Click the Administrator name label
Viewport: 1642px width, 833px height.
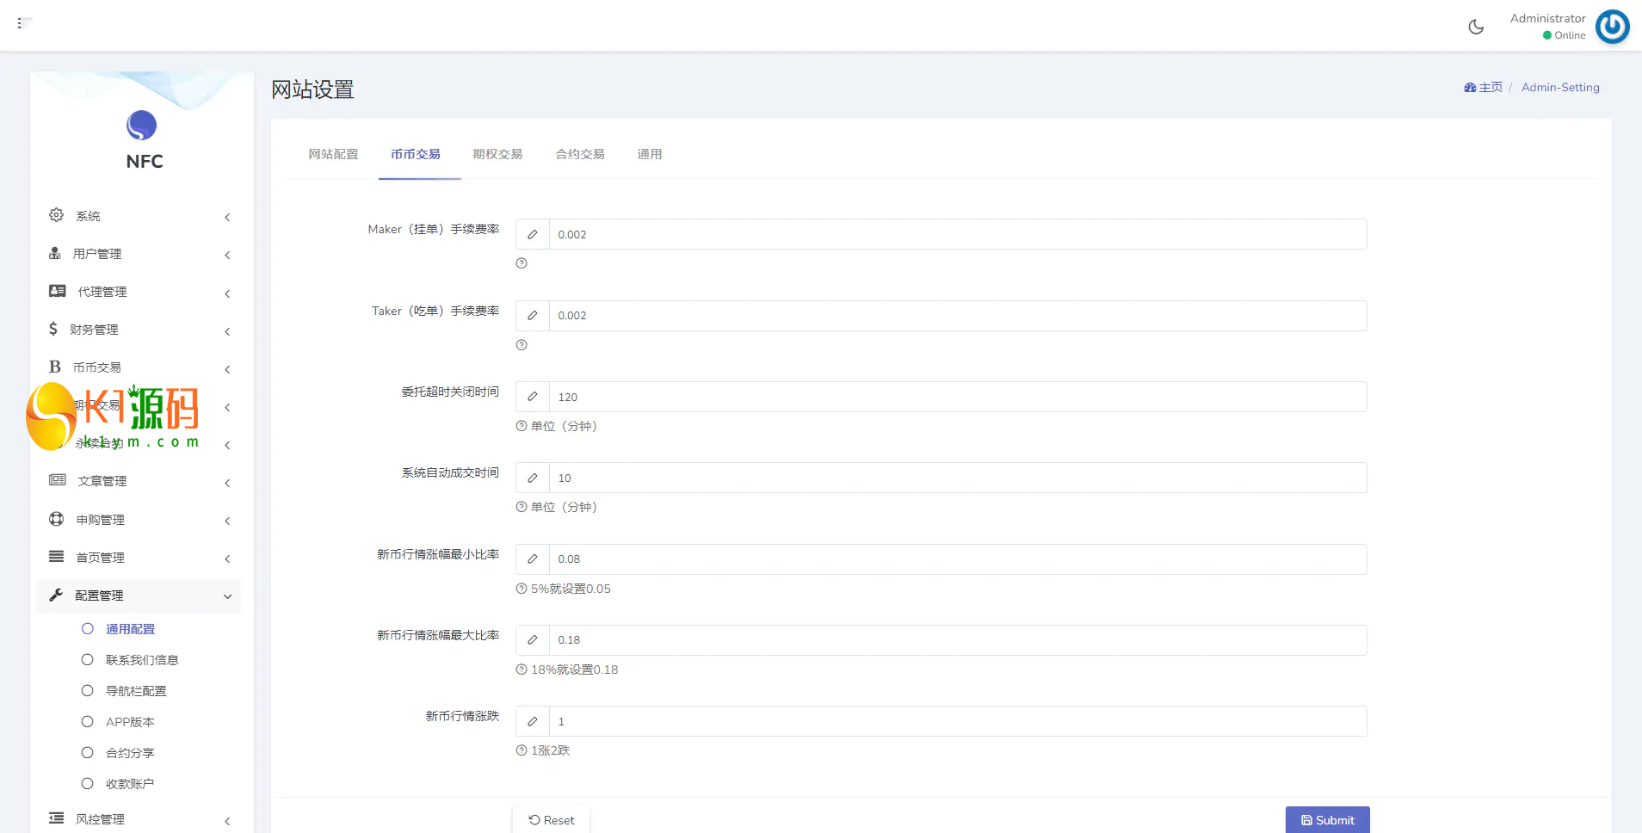1547,18
